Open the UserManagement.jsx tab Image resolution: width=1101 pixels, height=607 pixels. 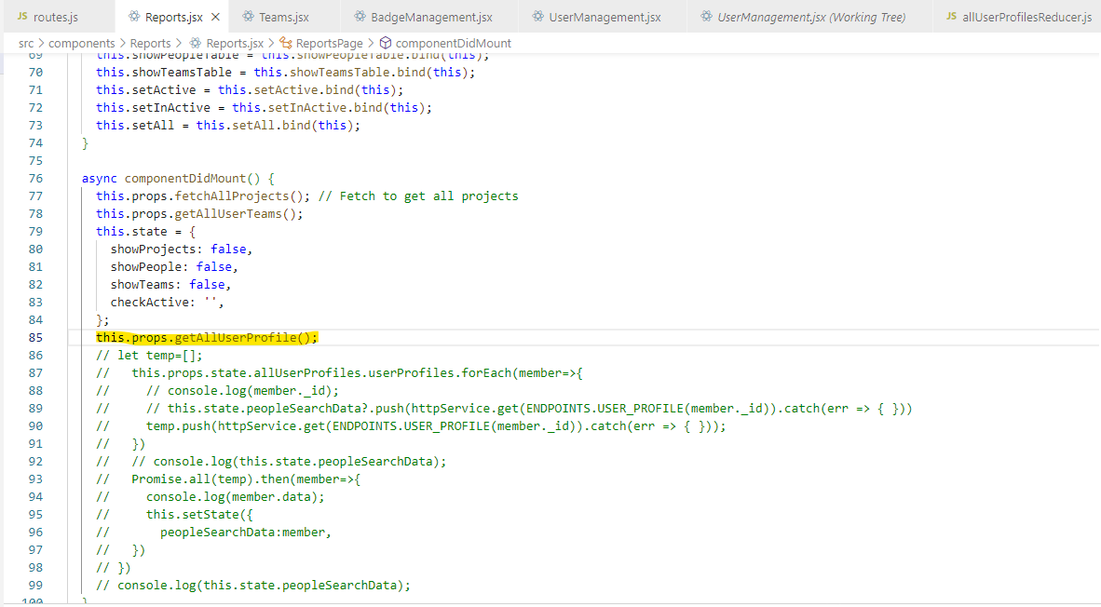605,17
